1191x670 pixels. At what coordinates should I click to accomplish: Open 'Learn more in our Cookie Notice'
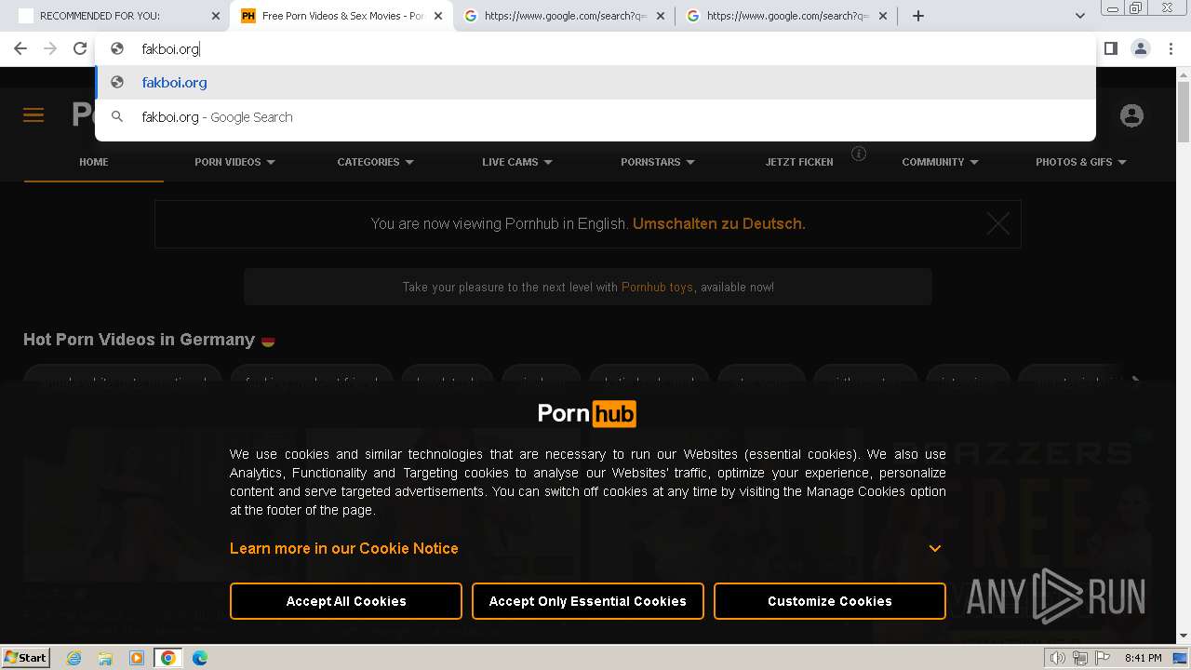tap(344, 548)
